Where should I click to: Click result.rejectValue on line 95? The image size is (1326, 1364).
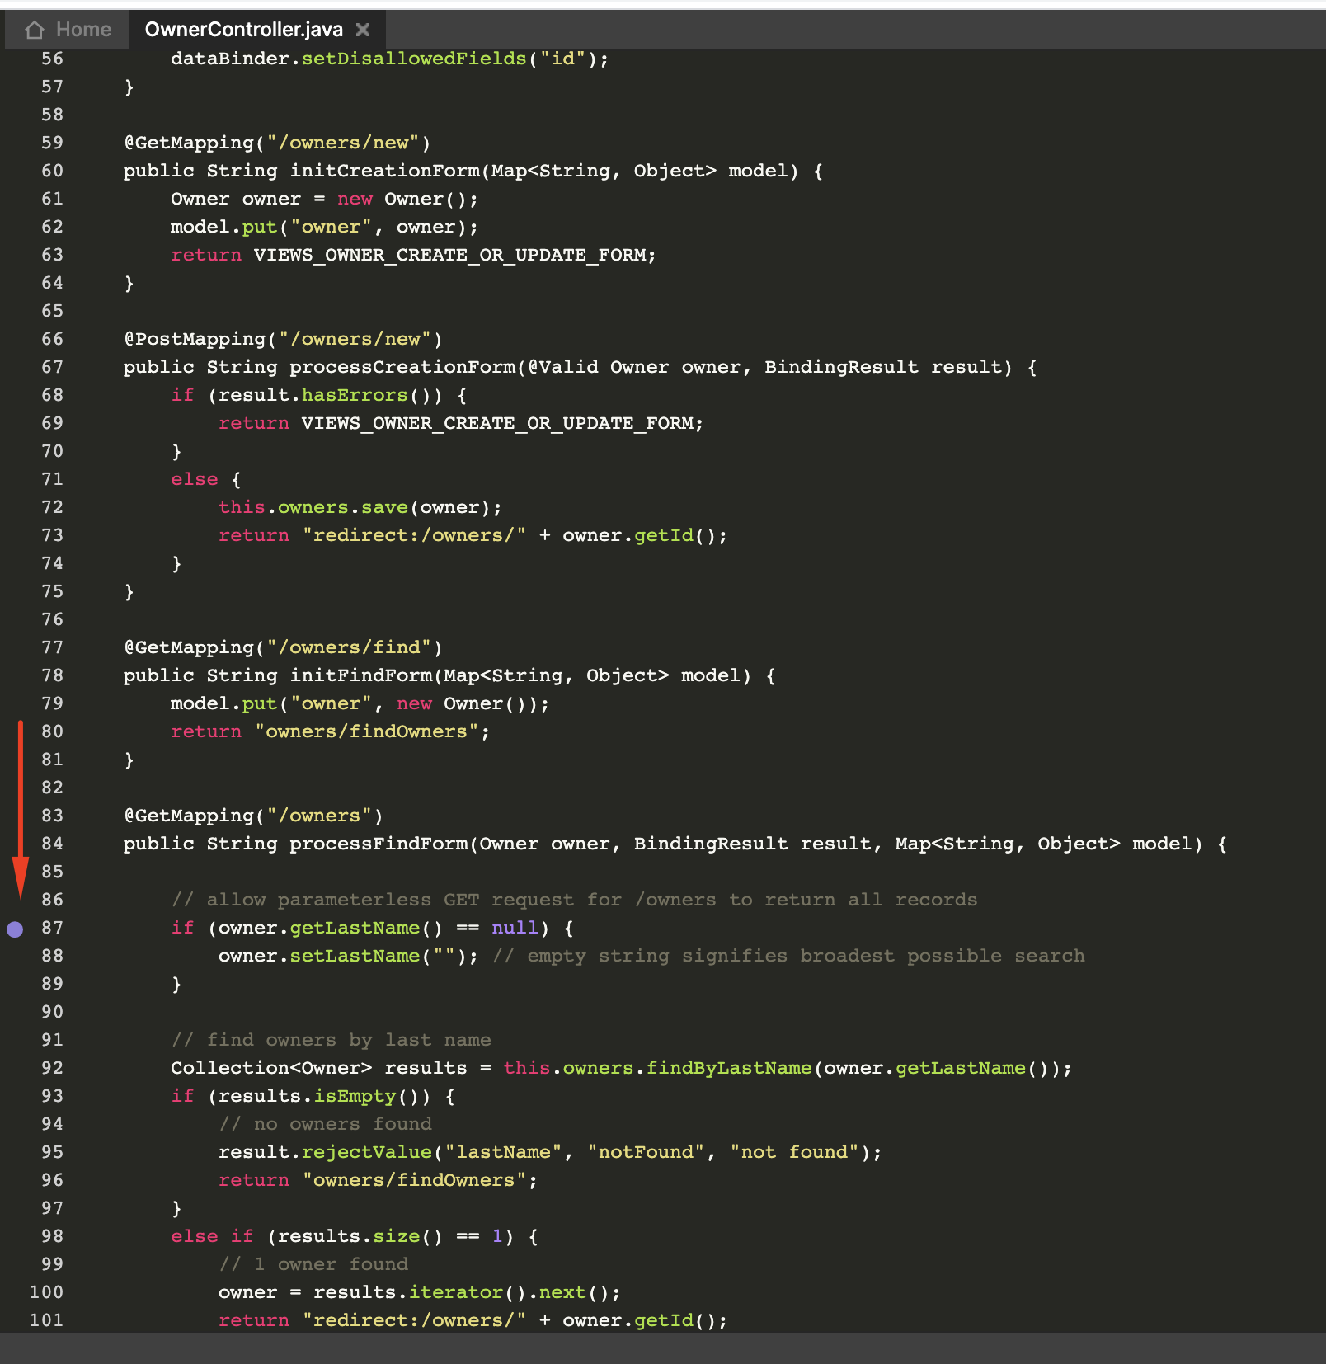pos(325,1152)
